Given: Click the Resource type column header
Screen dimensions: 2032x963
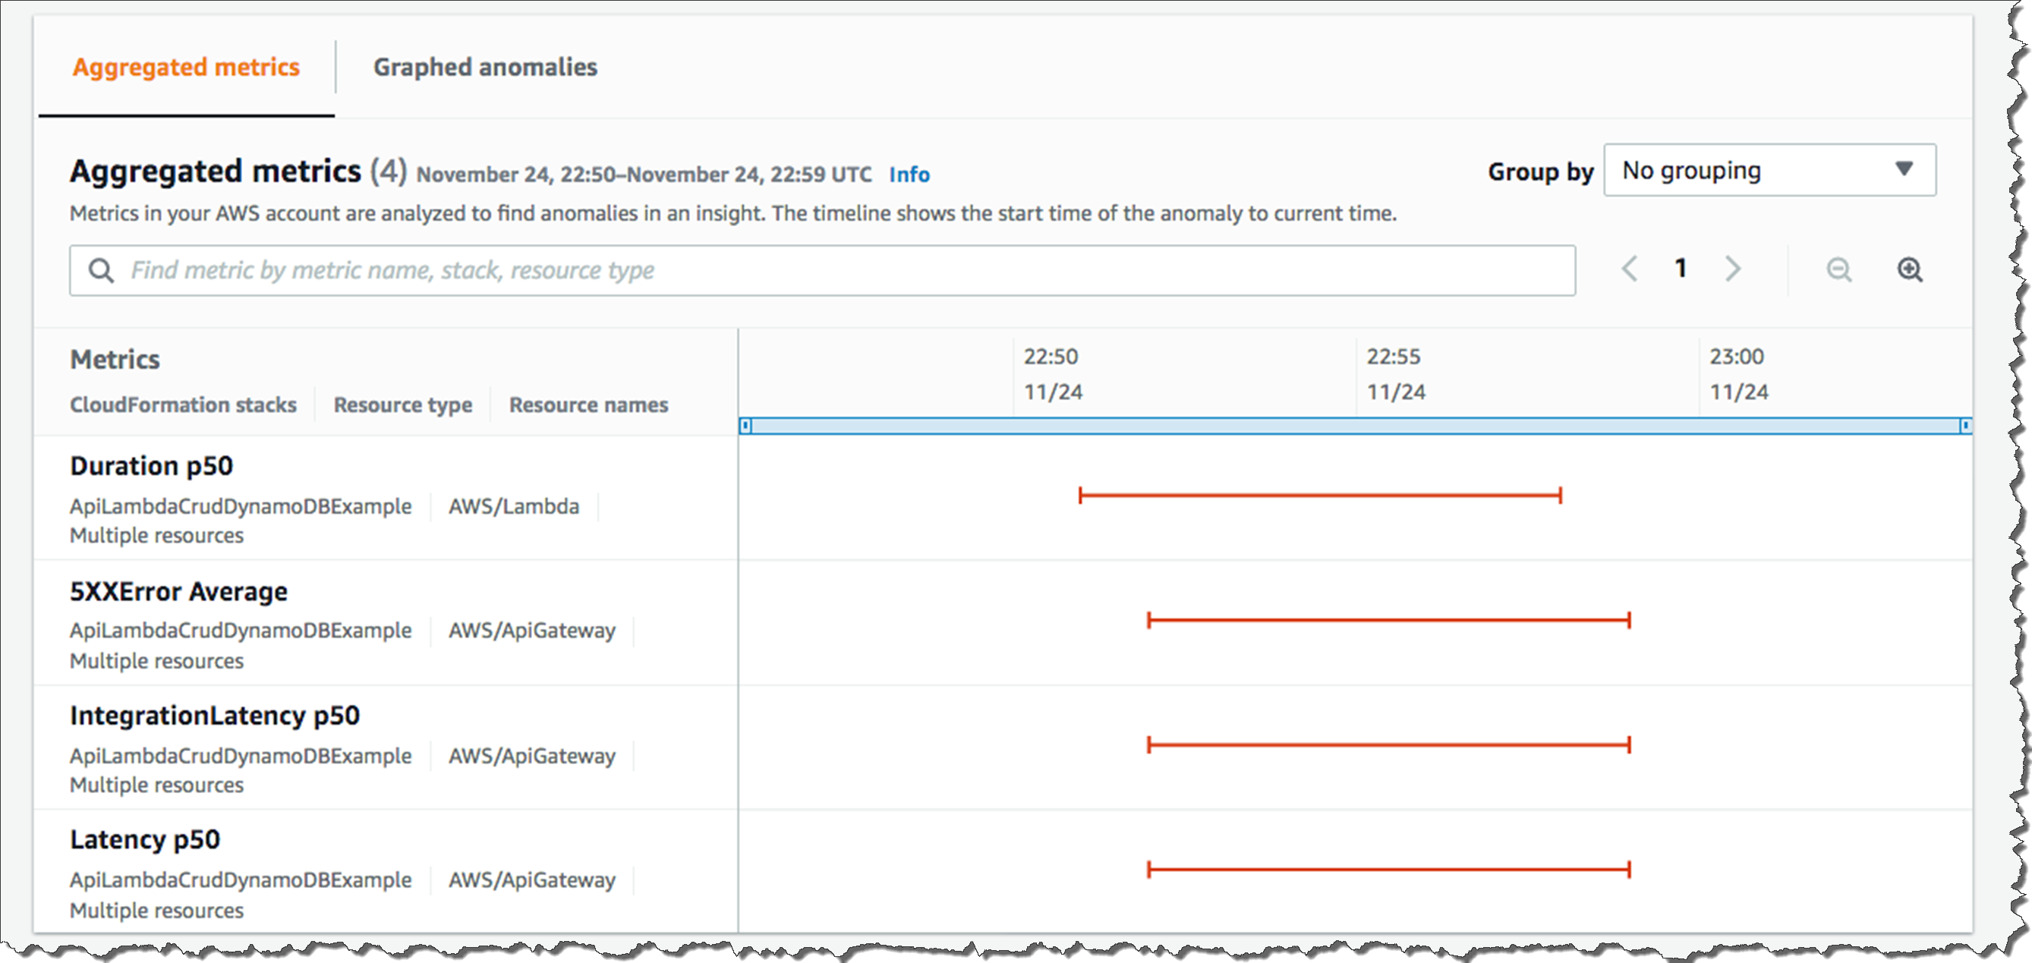Looking at the screenshot, I should pos(402,404).
